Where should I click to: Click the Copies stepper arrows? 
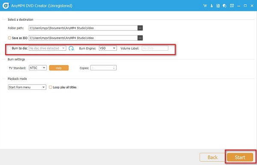(114, 68)
